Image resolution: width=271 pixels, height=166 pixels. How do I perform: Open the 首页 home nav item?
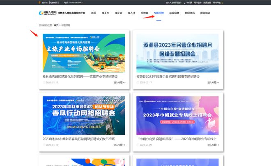tap(94, 13)
